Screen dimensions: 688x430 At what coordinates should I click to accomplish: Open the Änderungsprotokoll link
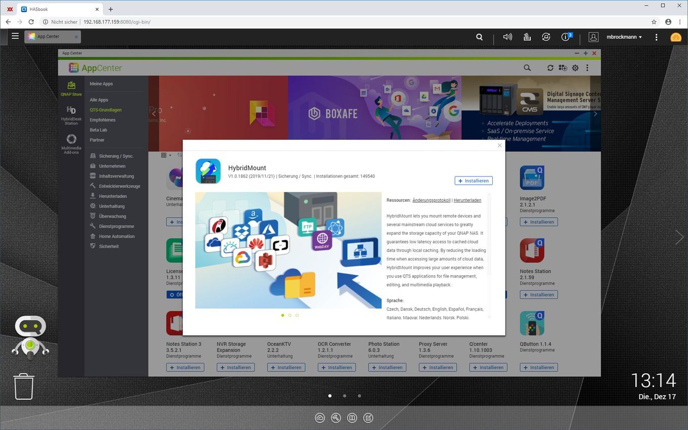[432, 200]
